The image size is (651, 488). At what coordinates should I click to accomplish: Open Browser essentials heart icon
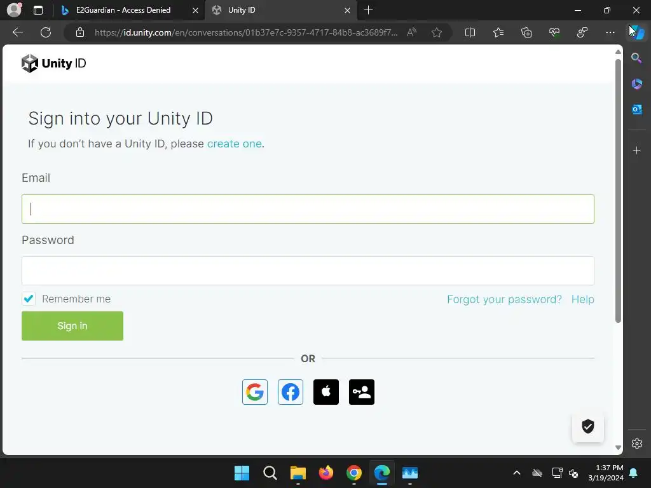pos(554,32)
